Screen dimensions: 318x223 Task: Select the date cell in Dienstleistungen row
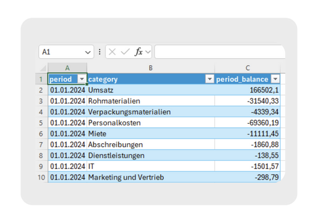(68, 156)
